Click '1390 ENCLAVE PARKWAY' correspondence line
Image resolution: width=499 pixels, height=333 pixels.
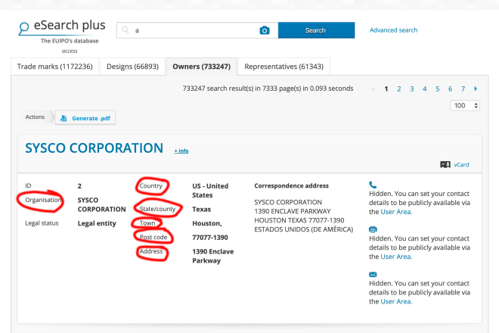click(x=293, y=211)
